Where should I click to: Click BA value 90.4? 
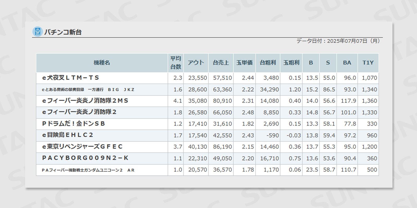pos(350,158)
